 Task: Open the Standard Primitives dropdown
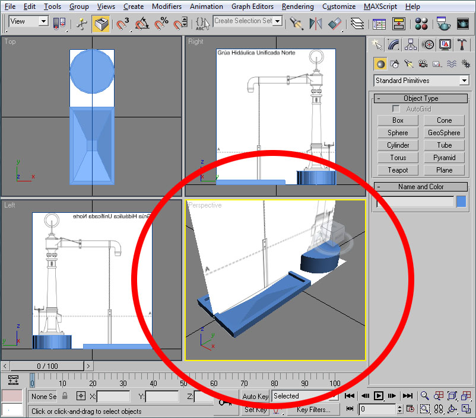pos(421,81)
